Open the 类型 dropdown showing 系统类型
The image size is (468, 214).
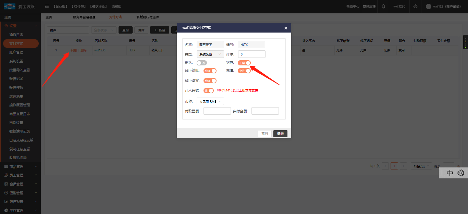(210, 54)
